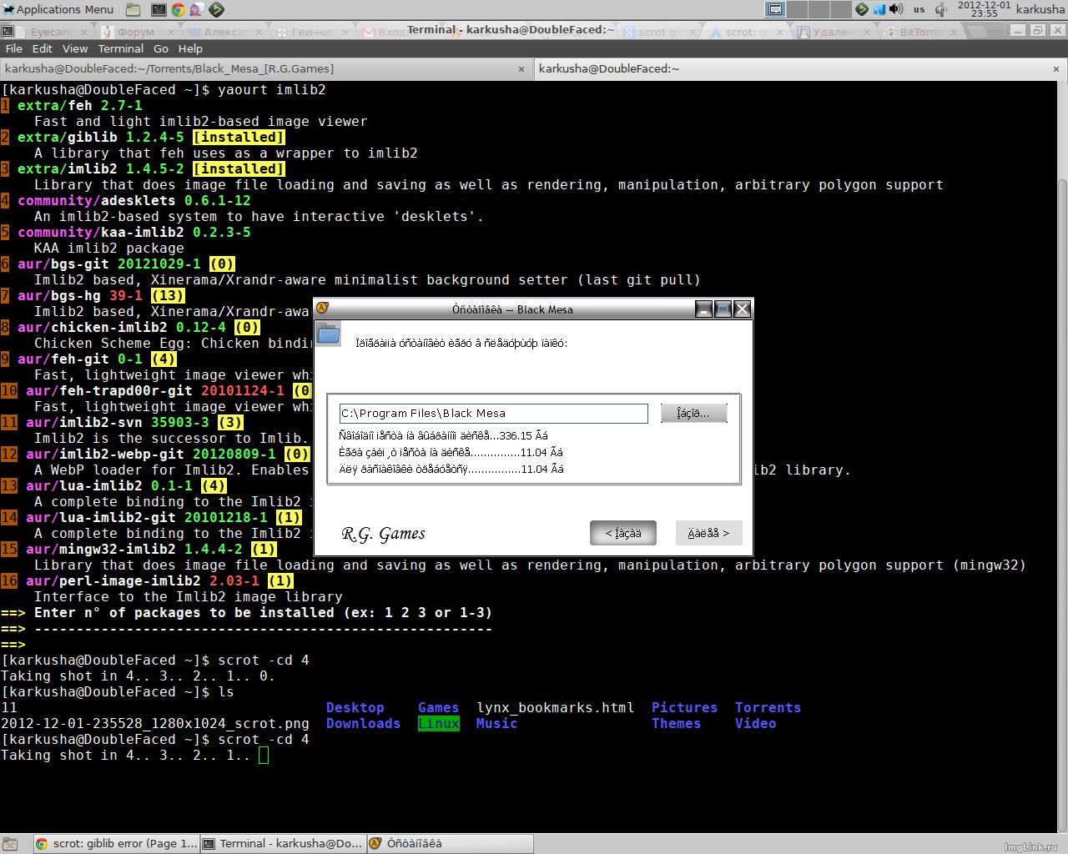
Task: Switch to the first workspace in pager
Action: pyautogui.click(x=775, y=10)
